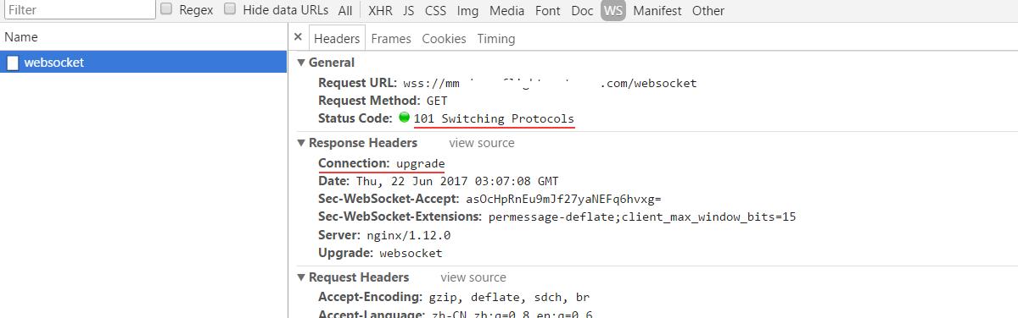
Task: Enable the Regex checkbox
Action: coord(166,9)
